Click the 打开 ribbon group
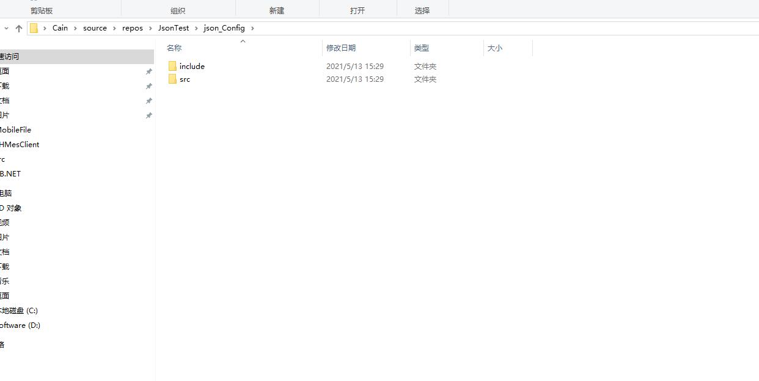 pyautogui.click(x=358, y=10)
